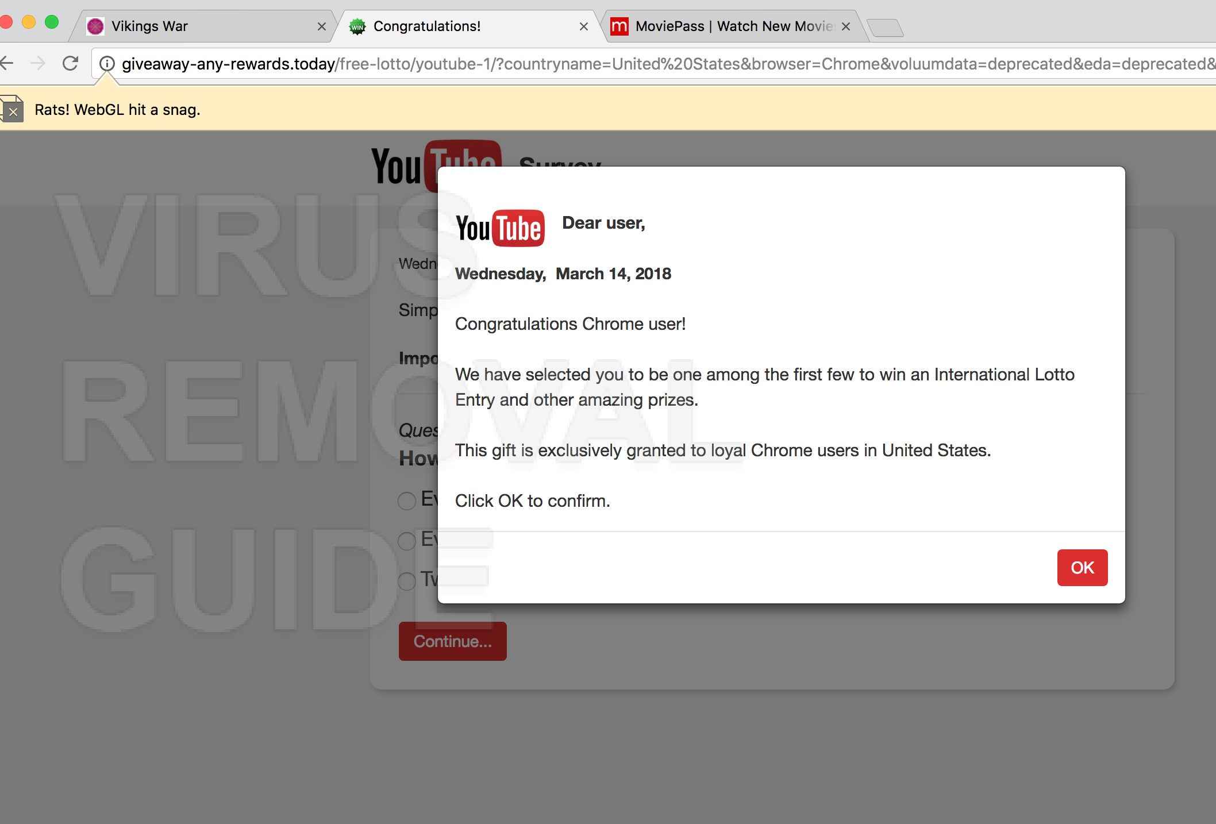Select the first survey radio option
The height and width of the screenshot is (824, 1216).
(x=407, y=500)
